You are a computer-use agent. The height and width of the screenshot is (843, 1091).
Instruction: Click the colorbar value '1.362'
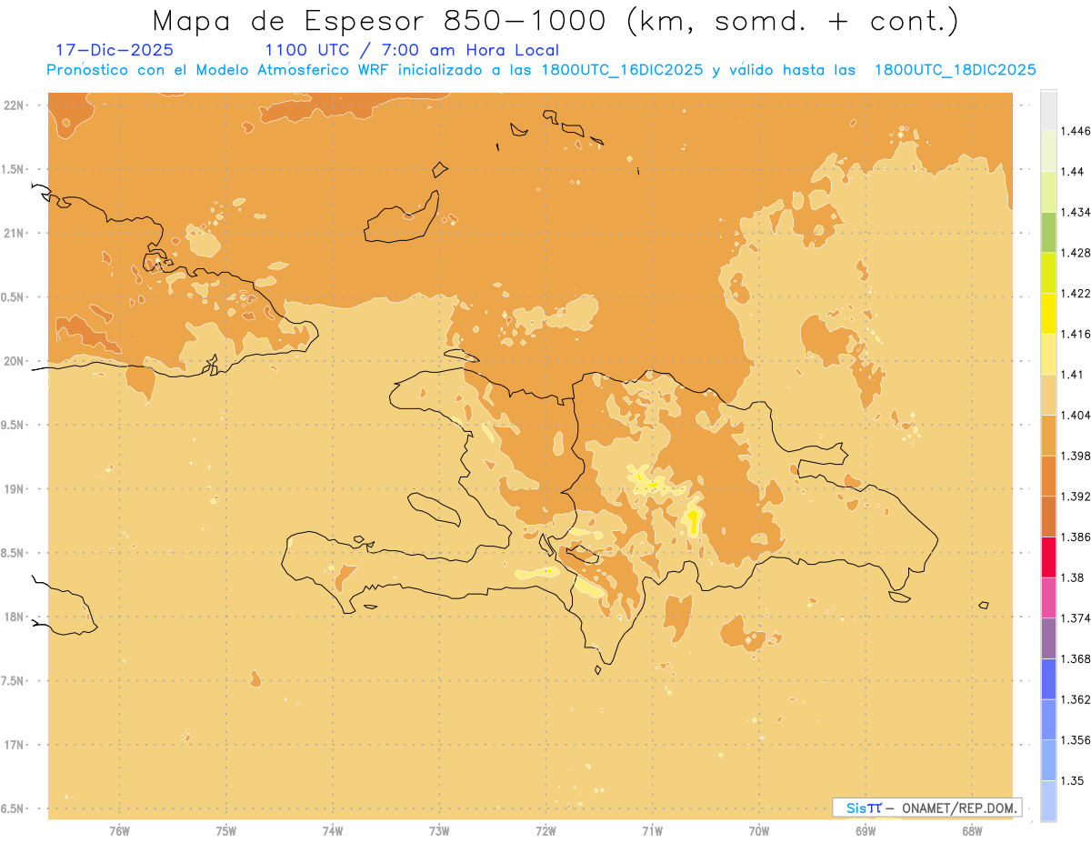[1076, 699]
